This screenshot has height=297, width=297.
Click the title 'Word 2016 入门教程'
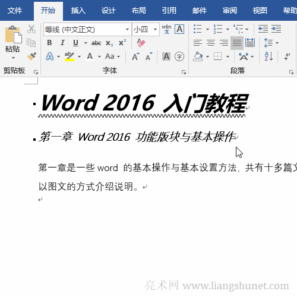pyautogui.click(x=144, y=103)
